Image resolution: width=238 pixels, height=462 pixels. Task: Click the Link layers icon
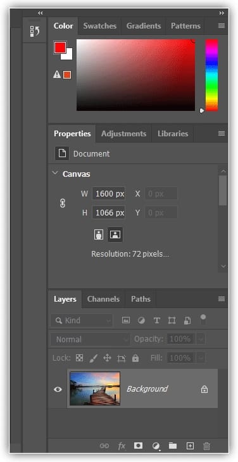(x=104, y=446)
